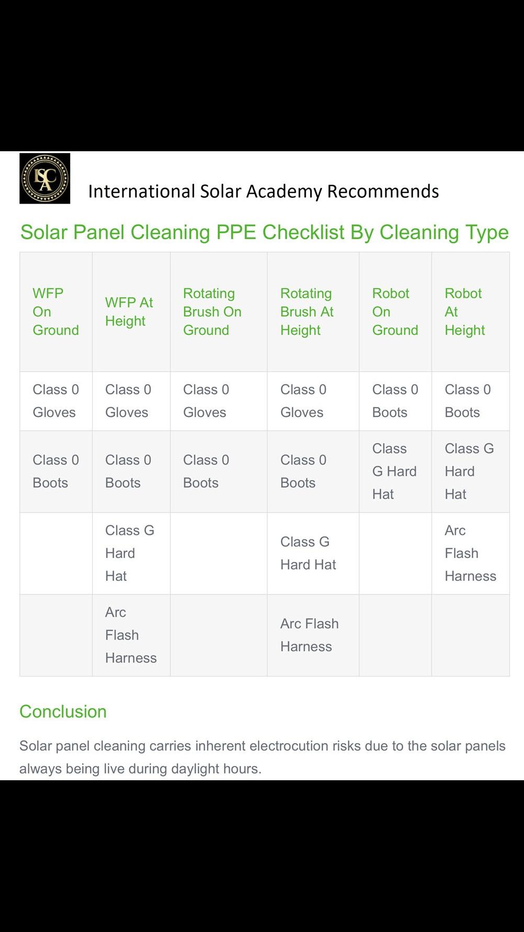Click the ISA gold logo icon
This screenshot has width=524, height=932.
click(x=45, y=178)
